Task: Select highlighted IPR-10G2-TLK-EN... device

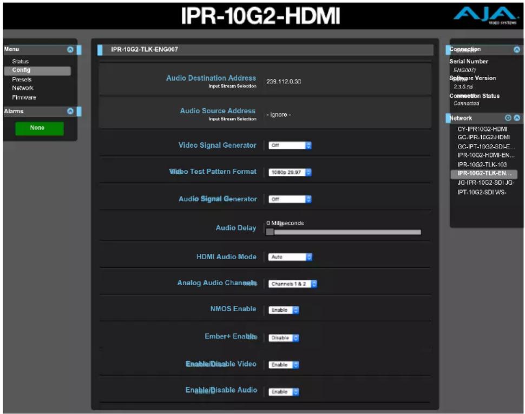Action: [x=484, y=174]
